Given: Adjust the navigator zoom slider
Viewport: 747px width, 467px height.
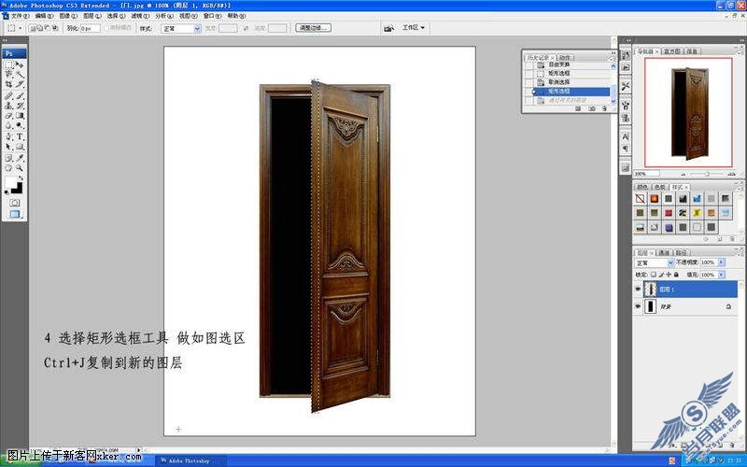Looking at the screenshot, I should (707, 174).
